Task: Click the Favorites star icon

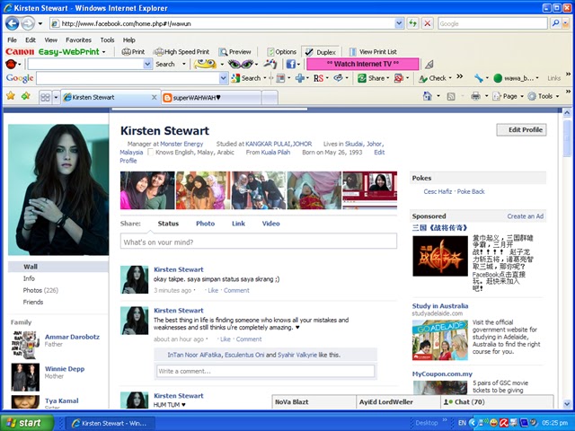Action: 11,96
